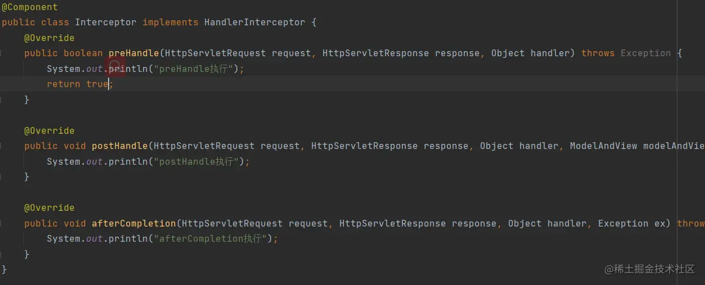Place cursor on the Interceptor class name
The height and width of the screenshot is (285, 705).
point(106,22)
